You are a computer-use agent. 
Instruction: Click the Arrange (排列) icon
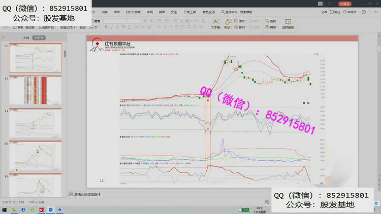pos(242,27)
